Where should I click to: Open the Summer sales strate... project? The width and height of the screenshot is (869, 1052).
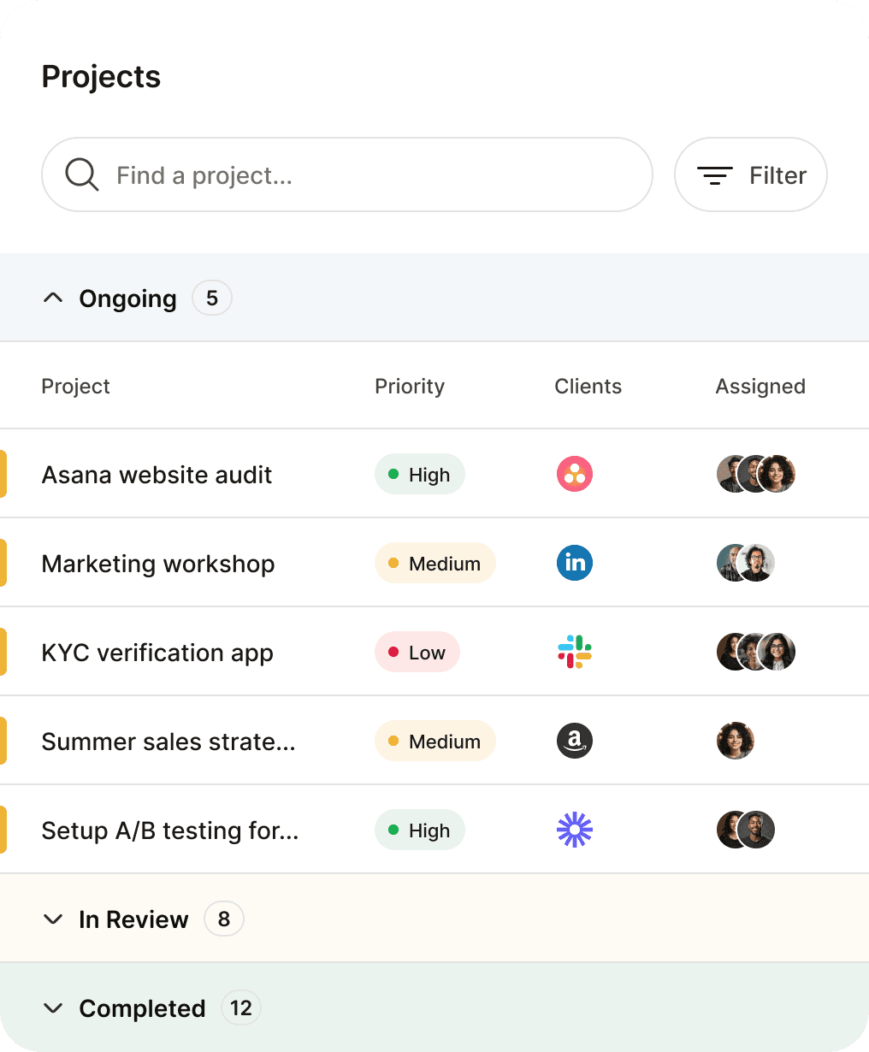(168, 742)
